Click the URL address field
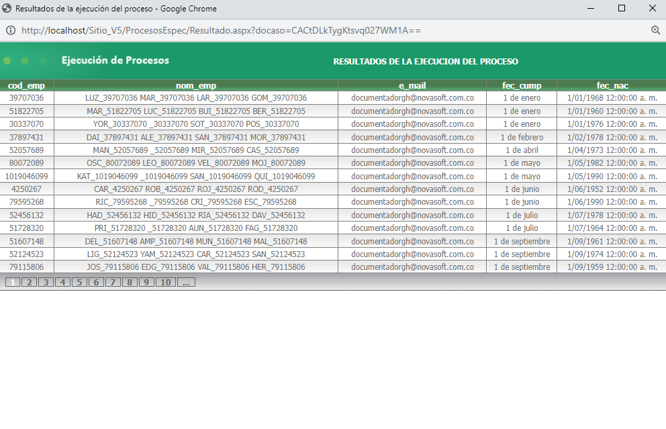This screenshot has height=429, width=666. (222, 30)
